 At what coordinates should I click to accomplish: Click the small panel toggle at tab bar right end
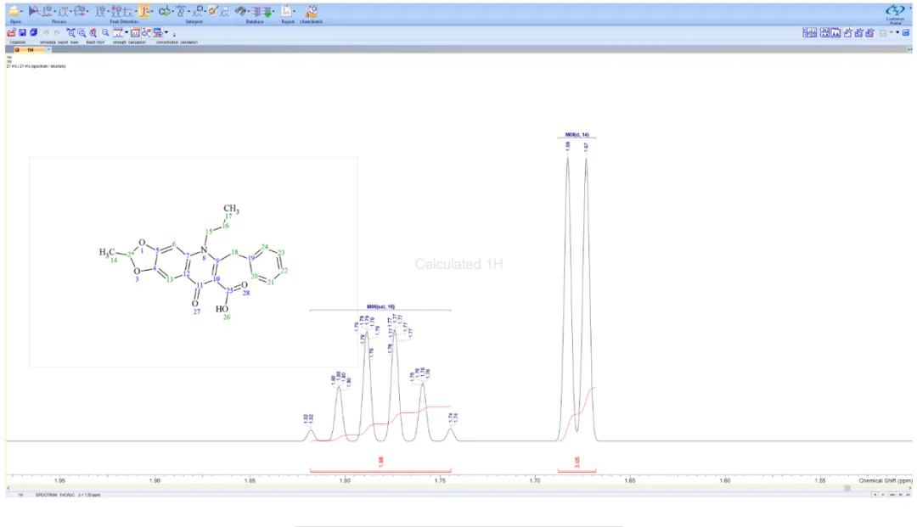point(909,49)
